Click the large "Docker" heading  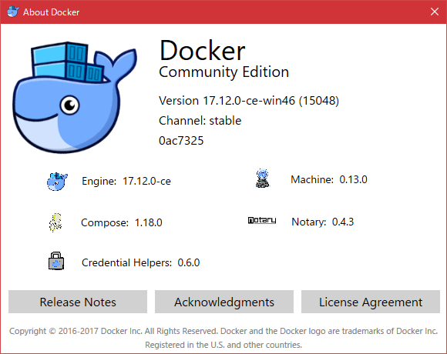(x=202, y=50)
